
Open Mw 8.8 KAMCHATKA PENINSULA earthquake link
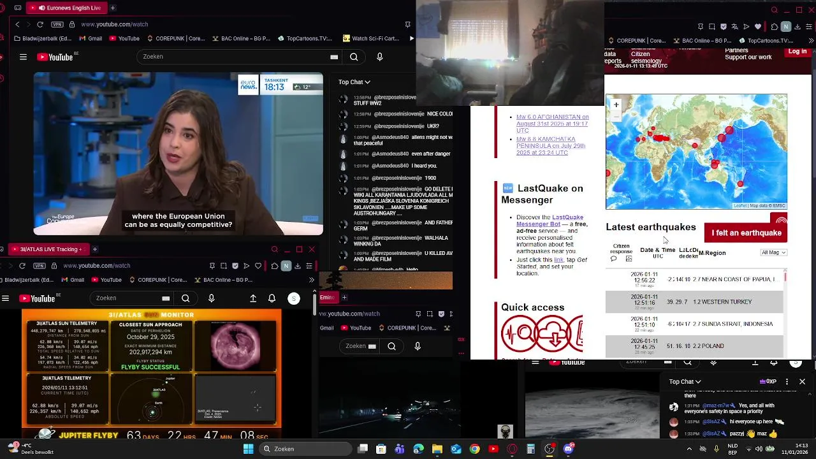click(x=551, y=146)
